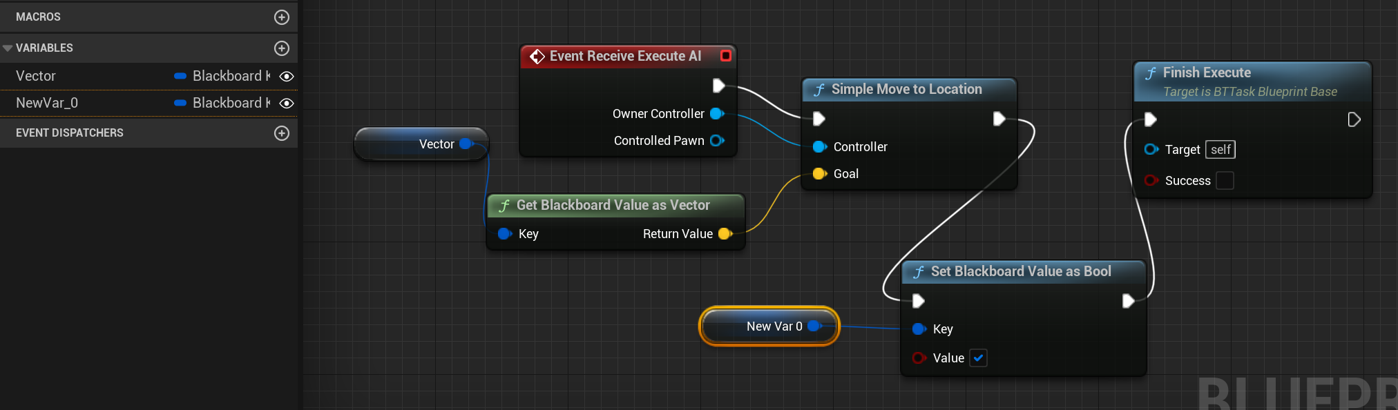Click Event Receive Execute AI node title

click(625, 56)
